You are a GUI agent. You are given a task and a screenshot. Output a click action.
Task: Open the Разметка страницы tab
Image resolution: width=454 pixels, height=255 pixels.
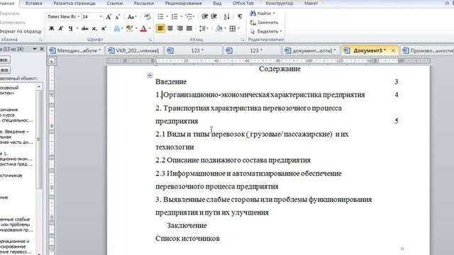pyautogui.click(x=74, y=4)
